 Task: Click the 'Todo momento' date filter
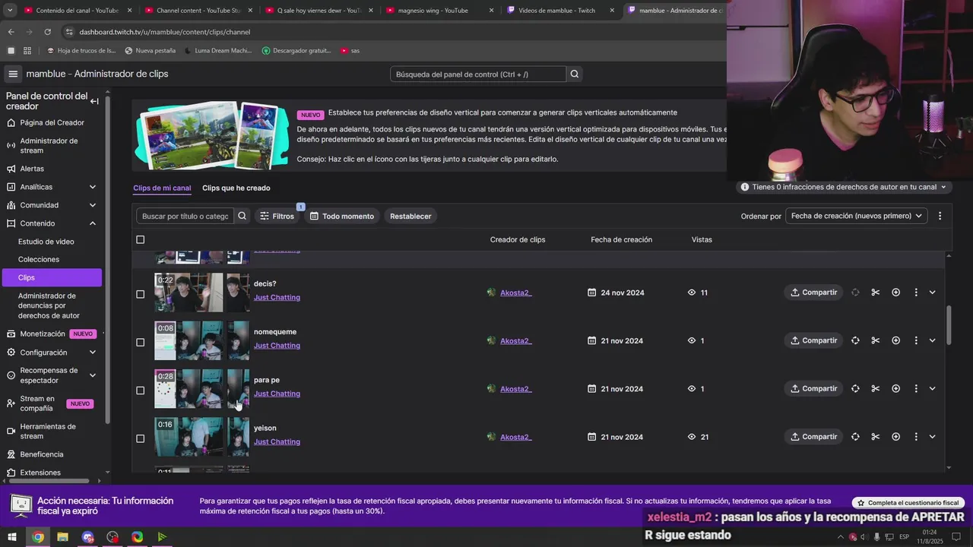[341, 216]
